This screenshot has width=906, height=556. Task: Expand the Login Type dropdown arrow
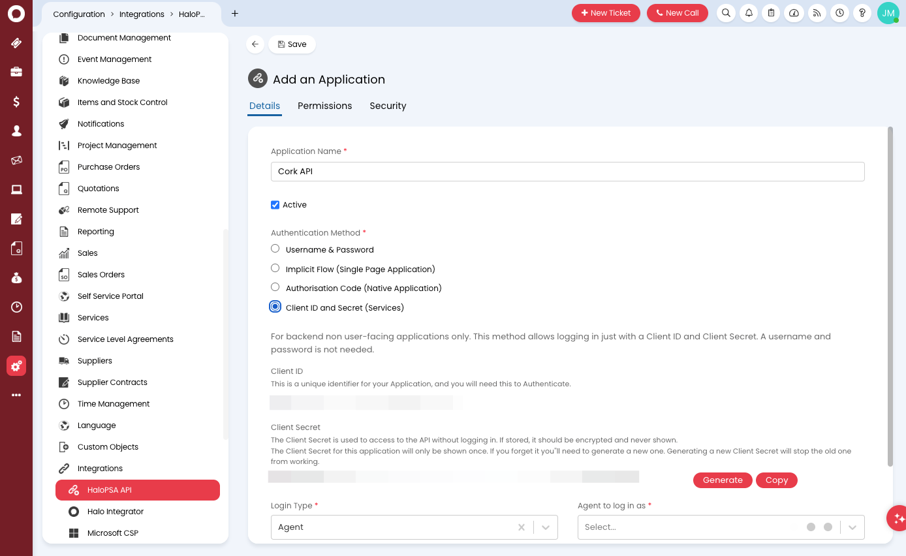[x=546, y=527]
